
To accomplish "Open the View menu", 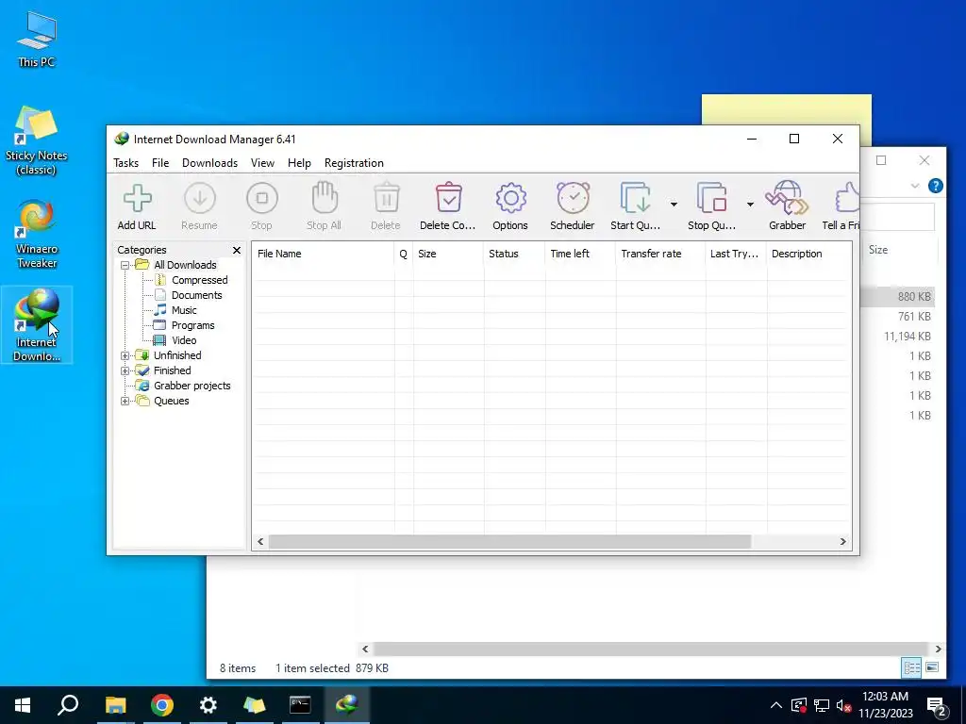I will tap(262, 163).
